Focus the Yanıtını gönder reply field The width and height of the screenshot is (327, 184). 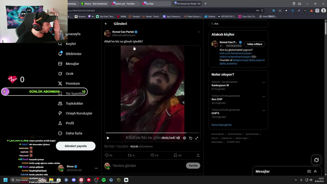coord(148,166)
